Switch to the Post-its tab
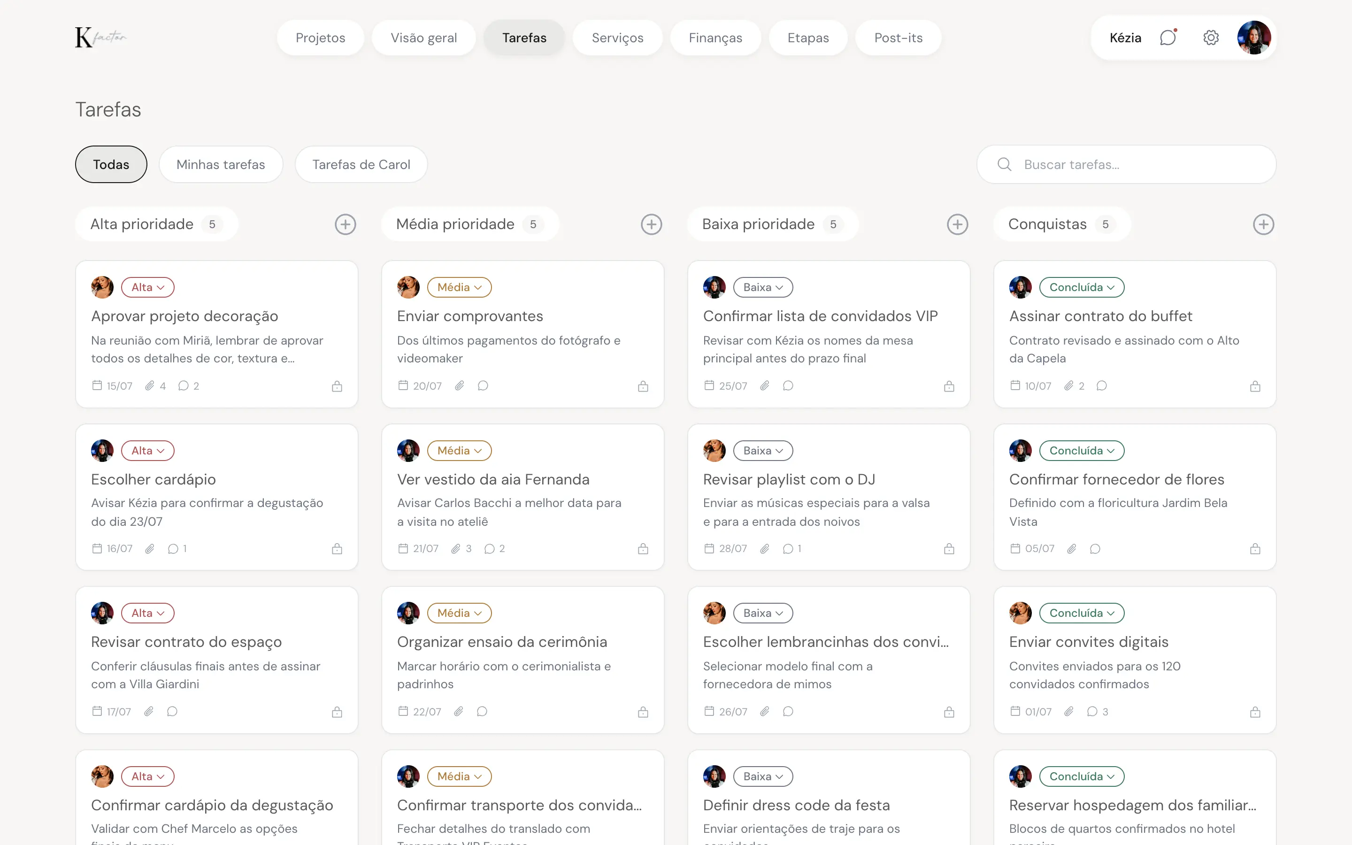 899,38
